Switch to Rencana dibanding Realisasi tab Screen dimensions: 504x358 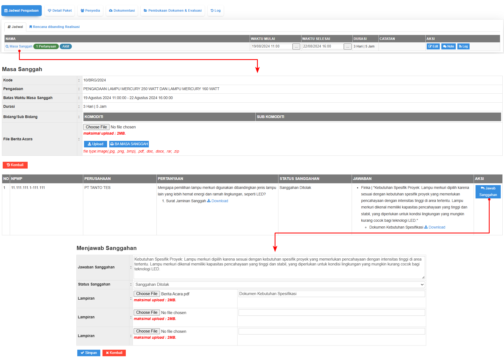pyautogui.click(x=54, y=27)
